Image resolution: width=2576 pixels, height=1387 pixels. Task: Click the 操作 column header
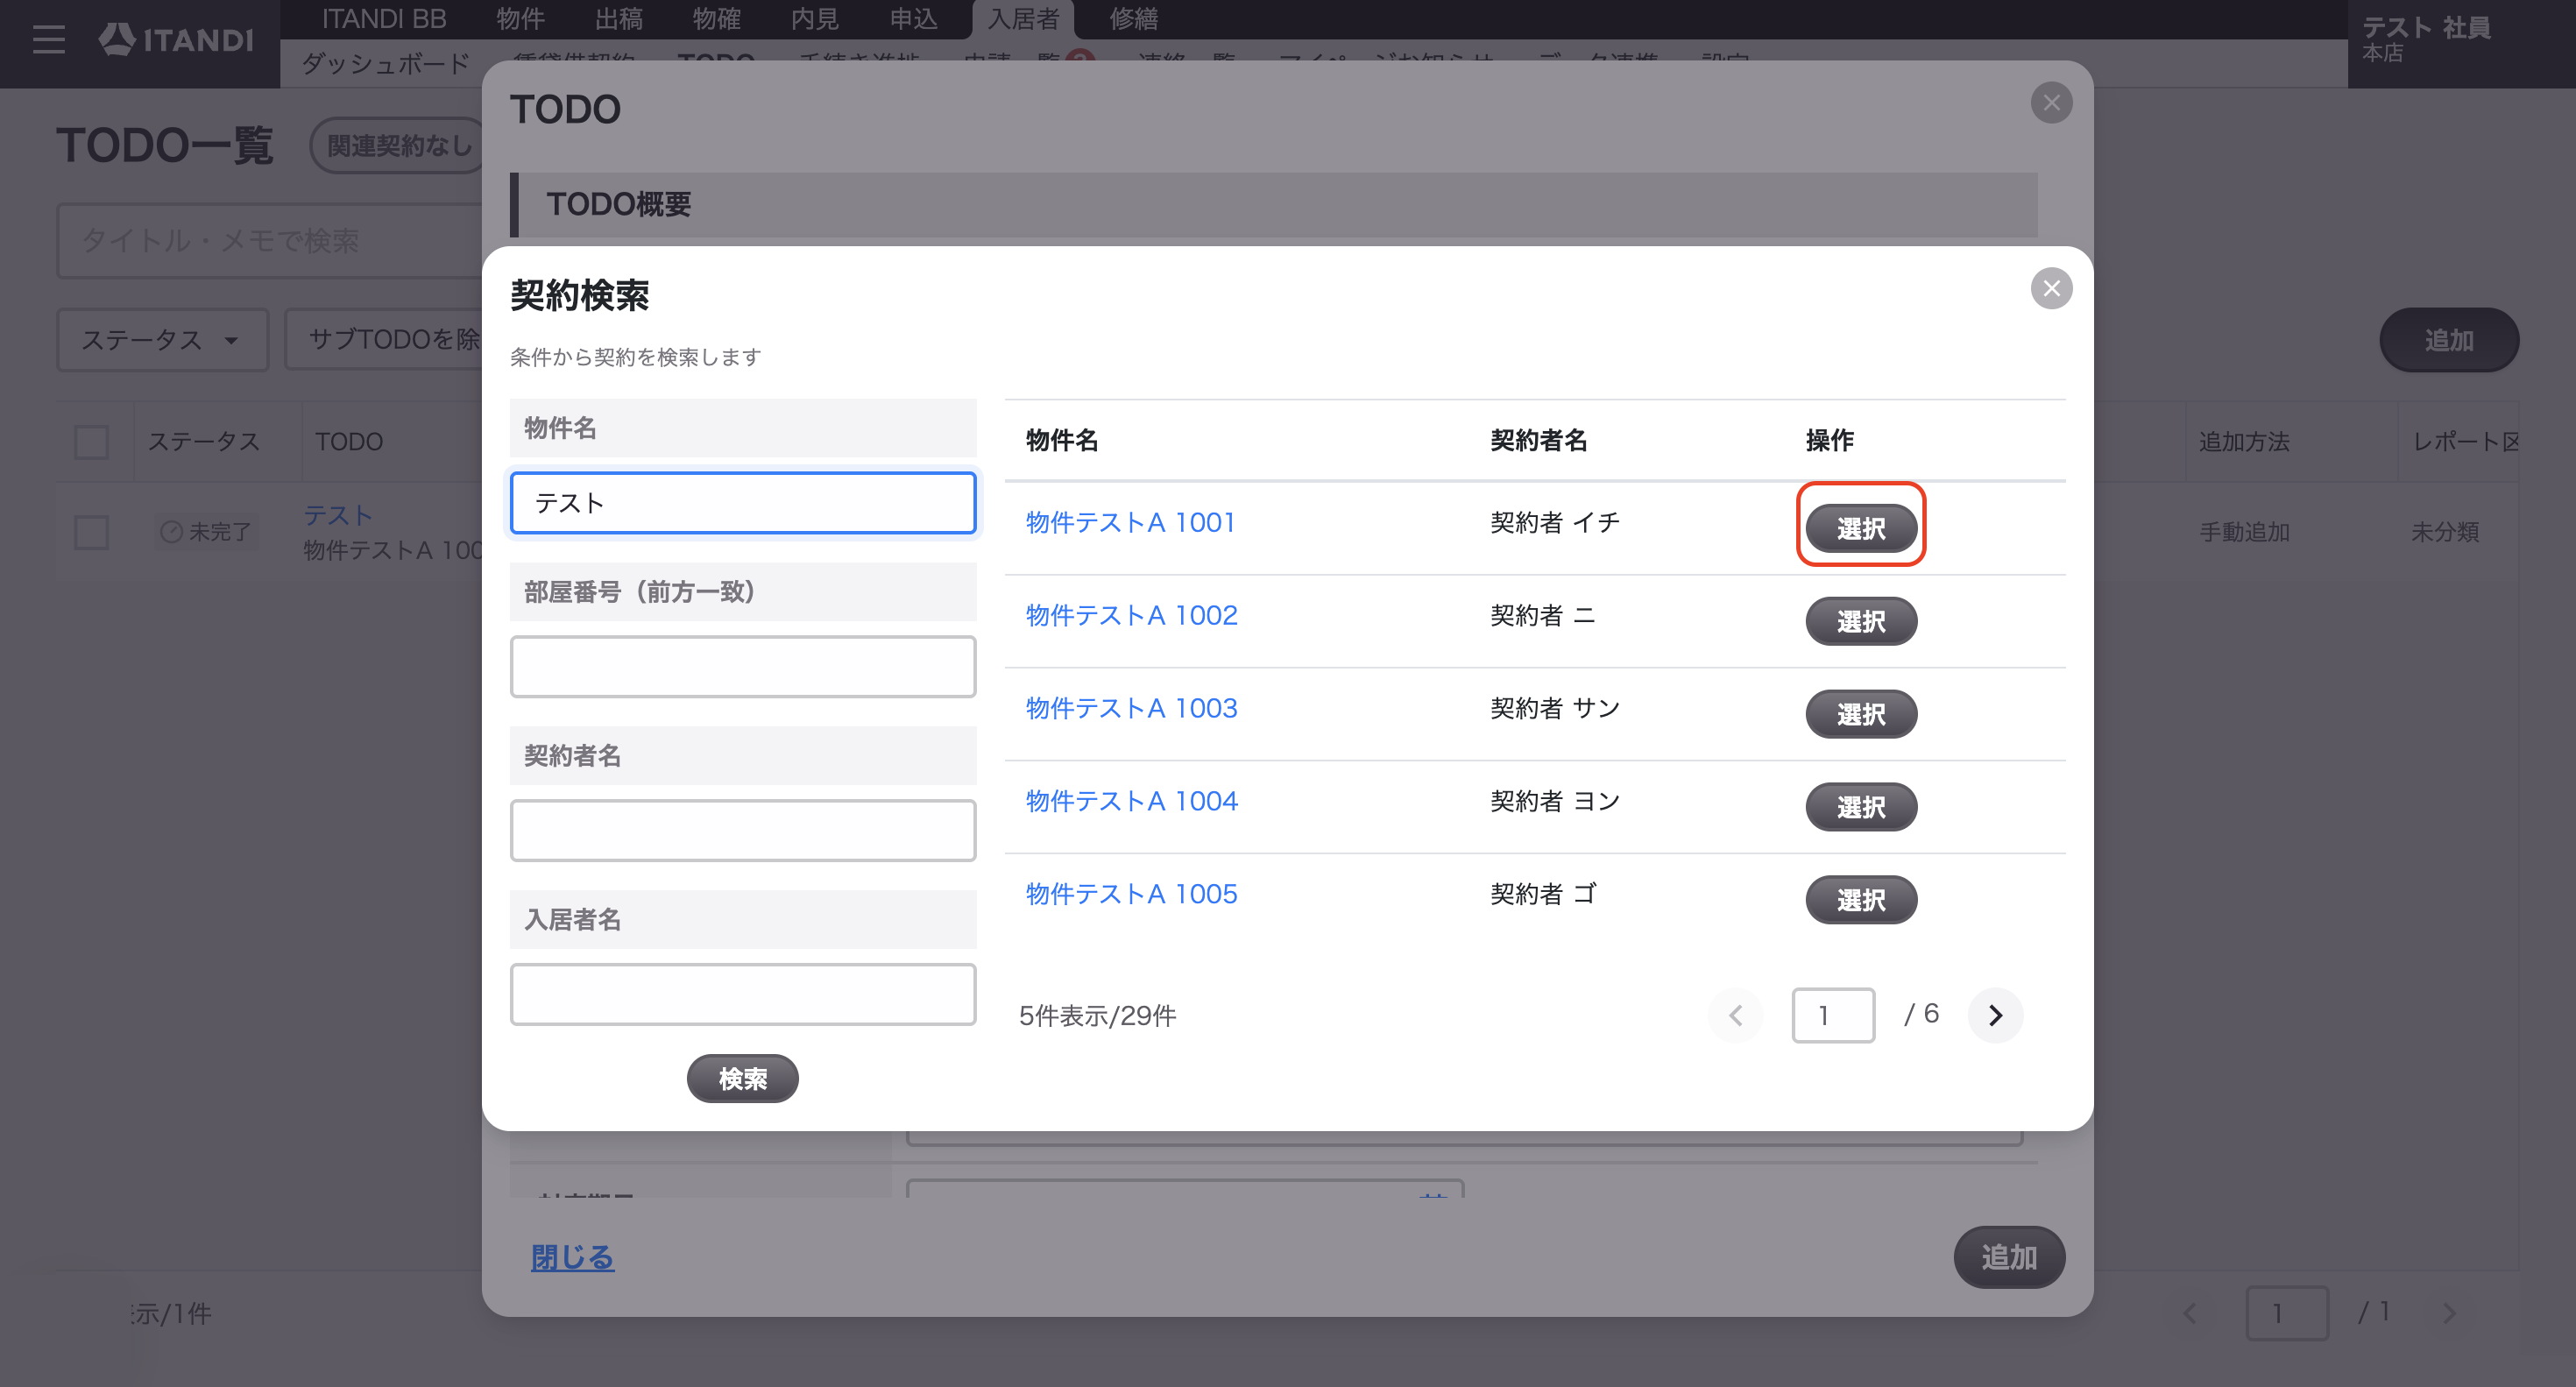tap(1830, 440)
